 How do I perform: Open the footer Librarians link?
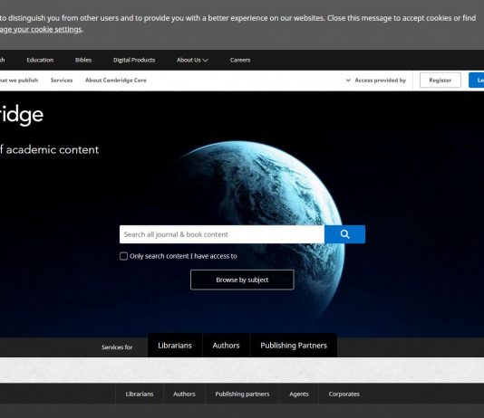(x=140, y=394)
